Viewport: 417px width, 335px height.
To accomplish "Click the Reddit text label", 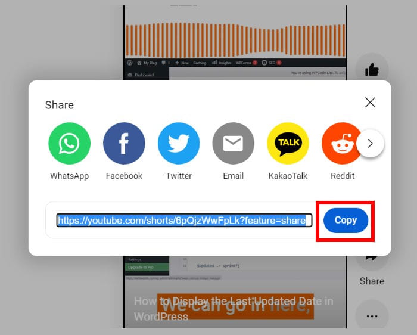I will 343,176.
